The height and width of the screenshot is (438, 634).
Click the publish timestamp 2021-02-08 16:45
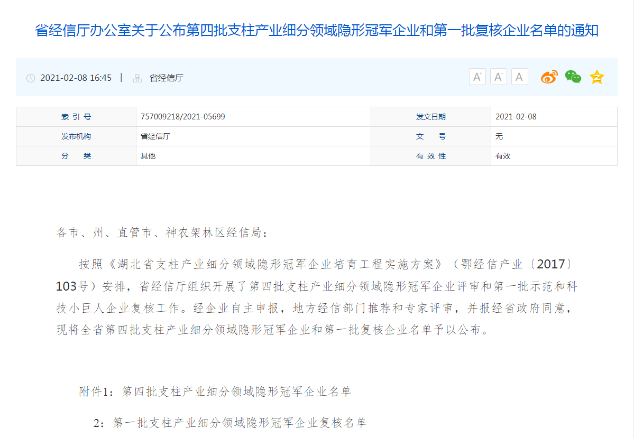76,78
